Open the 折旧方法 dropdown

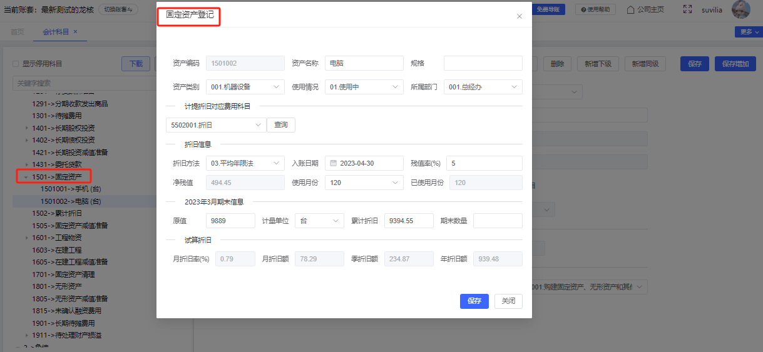click(x=245, y=163)
